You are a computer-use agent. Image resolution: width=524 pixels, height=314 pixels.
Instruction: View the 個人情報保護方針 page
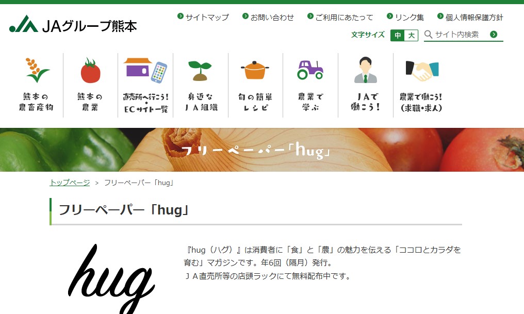pos(470,17)
